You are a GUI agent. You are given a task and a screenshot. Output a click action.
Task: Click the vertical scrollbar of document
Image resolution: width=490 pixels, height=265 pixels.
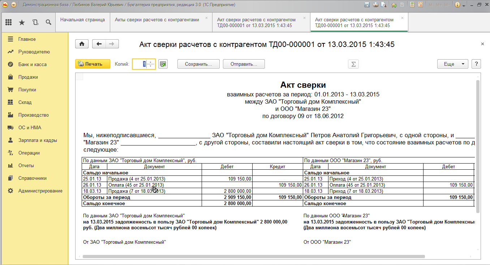(478, 146)
